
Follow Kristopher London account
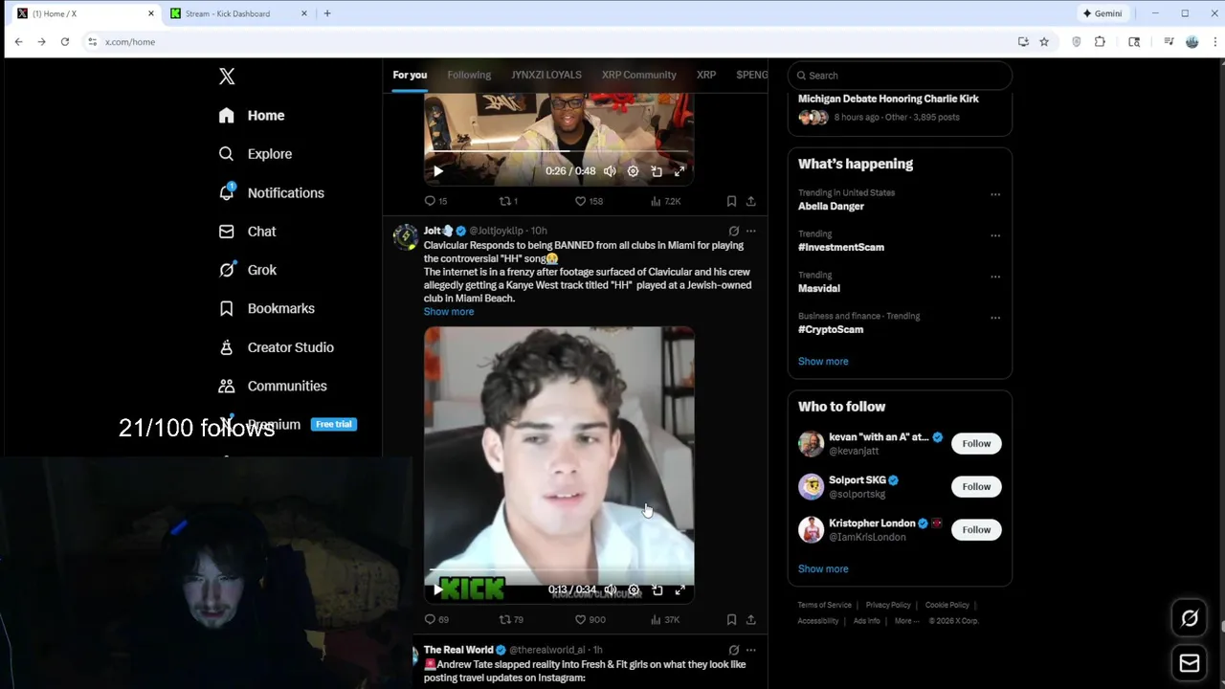pyautogui.click(x=976, y=530)
